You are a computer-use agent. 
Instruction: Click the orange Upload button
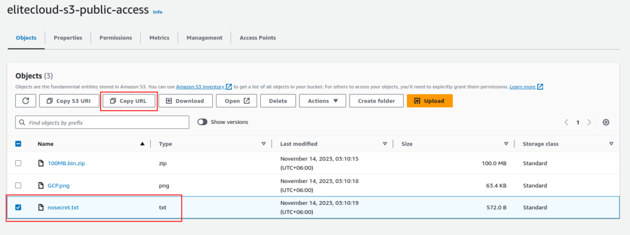click(x=429, y=101)
